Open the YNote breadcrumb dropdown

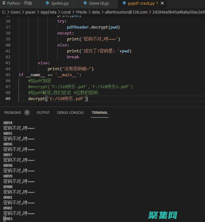pyautogui.click(x=81, y=12)
